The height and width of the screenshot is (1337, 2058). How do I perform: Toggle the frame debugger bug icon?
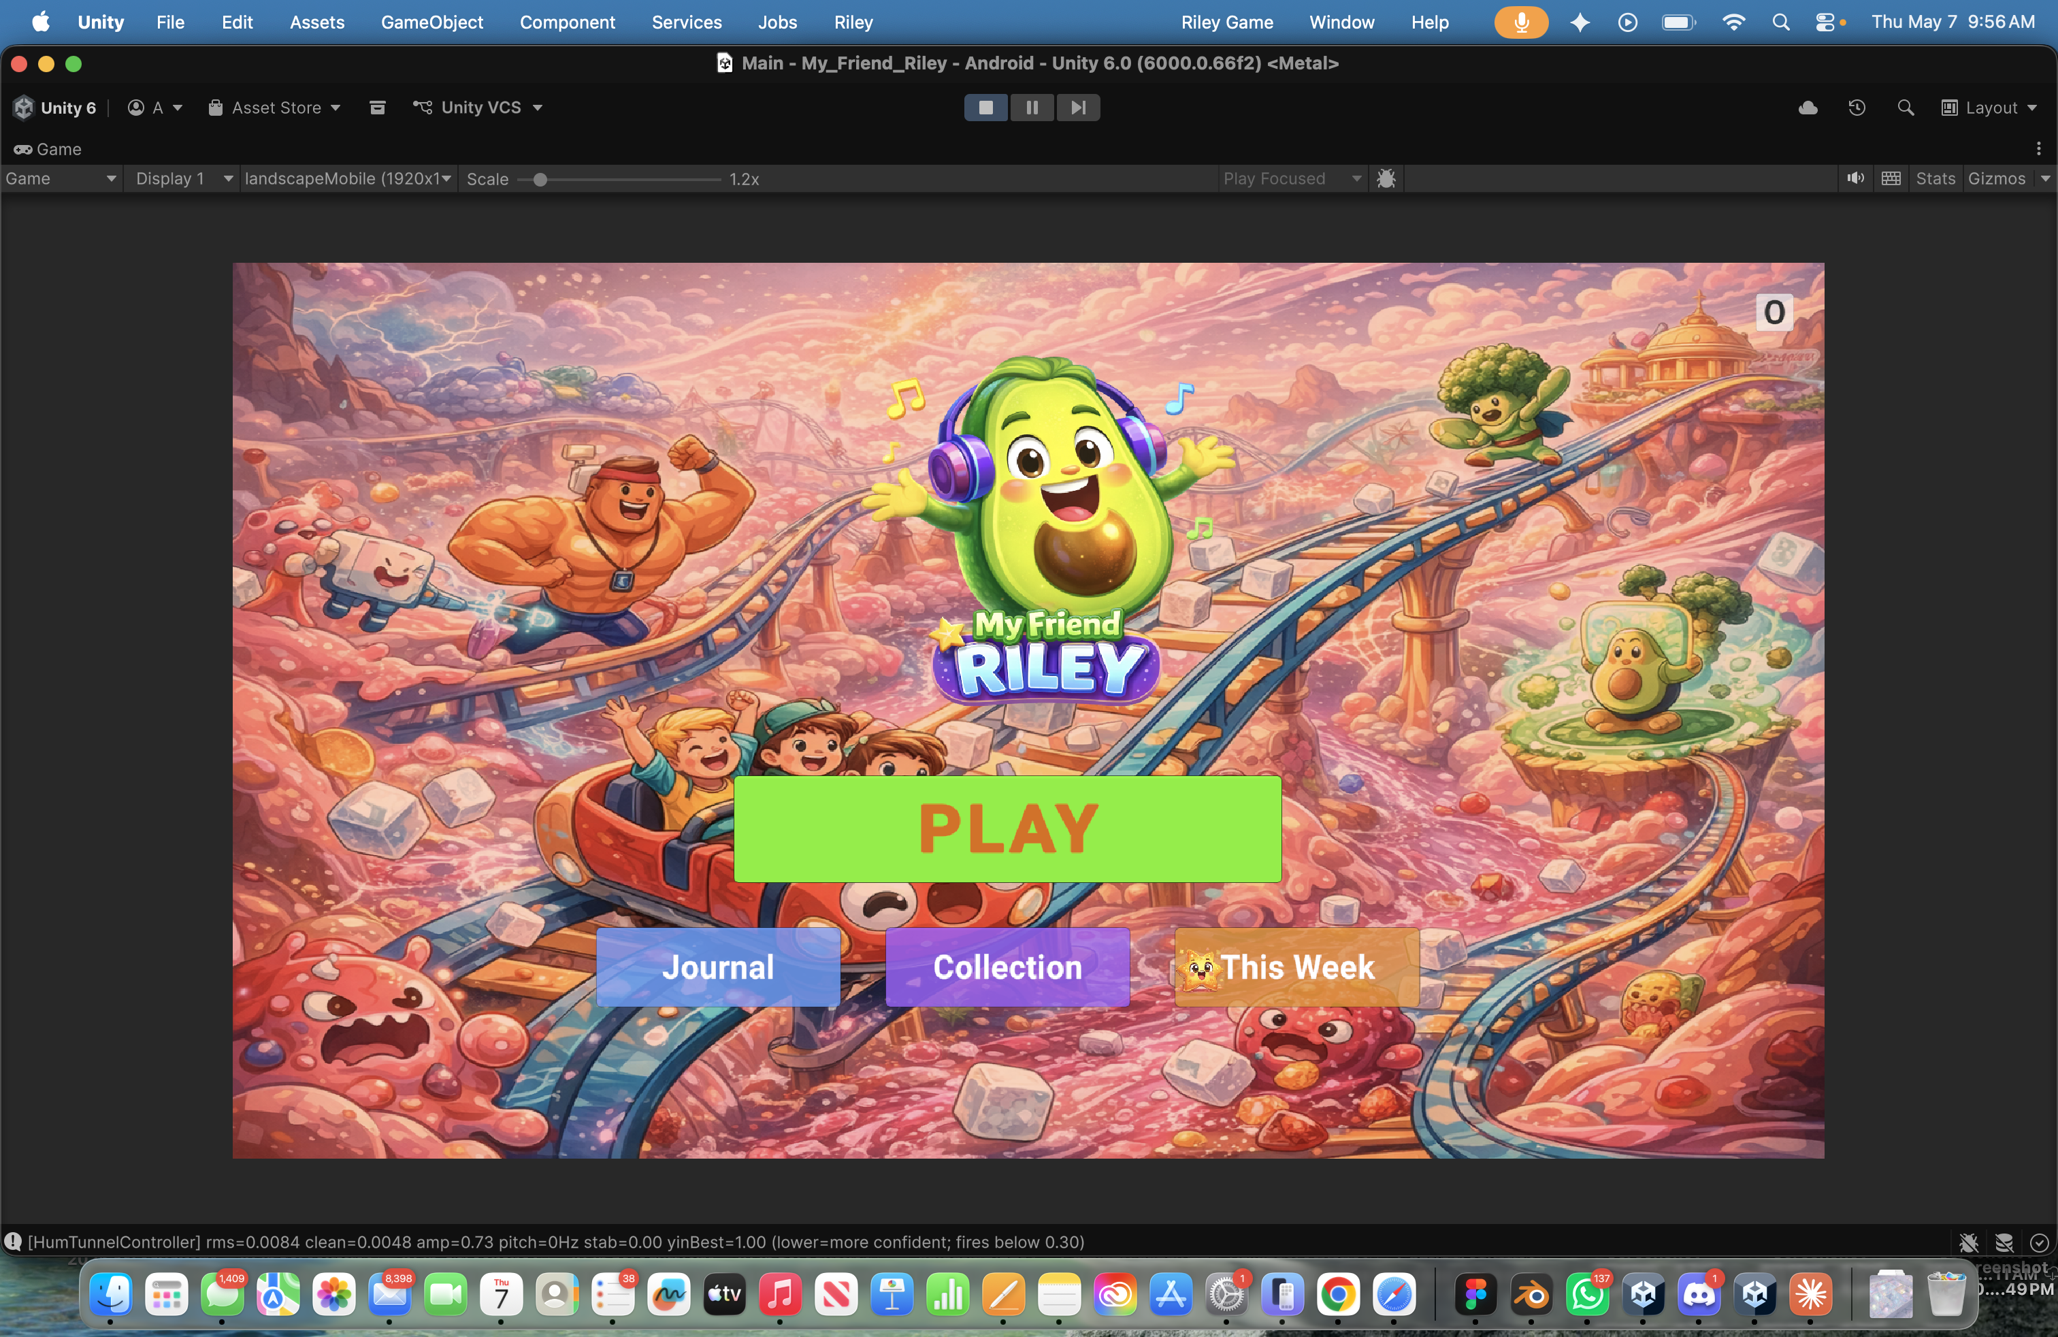click(x=1385, y=178)
